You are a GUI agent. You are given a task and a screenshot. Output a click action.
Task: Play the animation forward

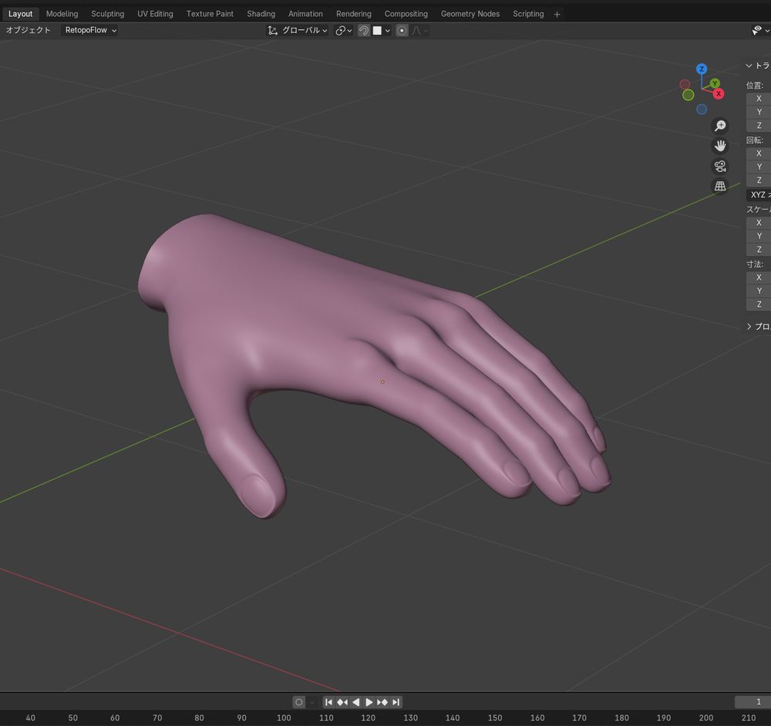[369, 702]
